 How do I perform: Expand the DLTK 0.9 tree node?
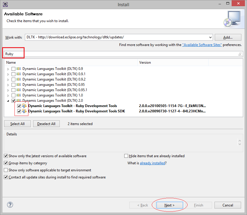point(8,69)
